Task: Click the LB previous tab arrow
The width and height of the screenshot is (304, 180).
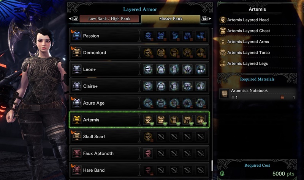Action: (73, 19)
